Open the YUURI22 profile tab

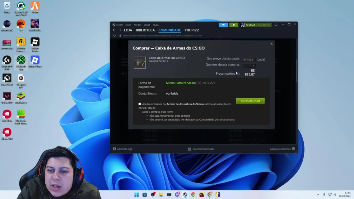(x=192, y=30)
